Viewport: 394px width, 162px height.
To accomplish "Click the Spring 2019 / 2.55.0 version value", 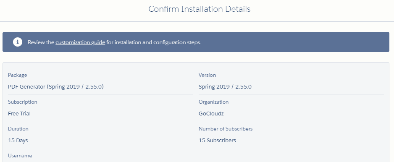I will pos(225,86).
